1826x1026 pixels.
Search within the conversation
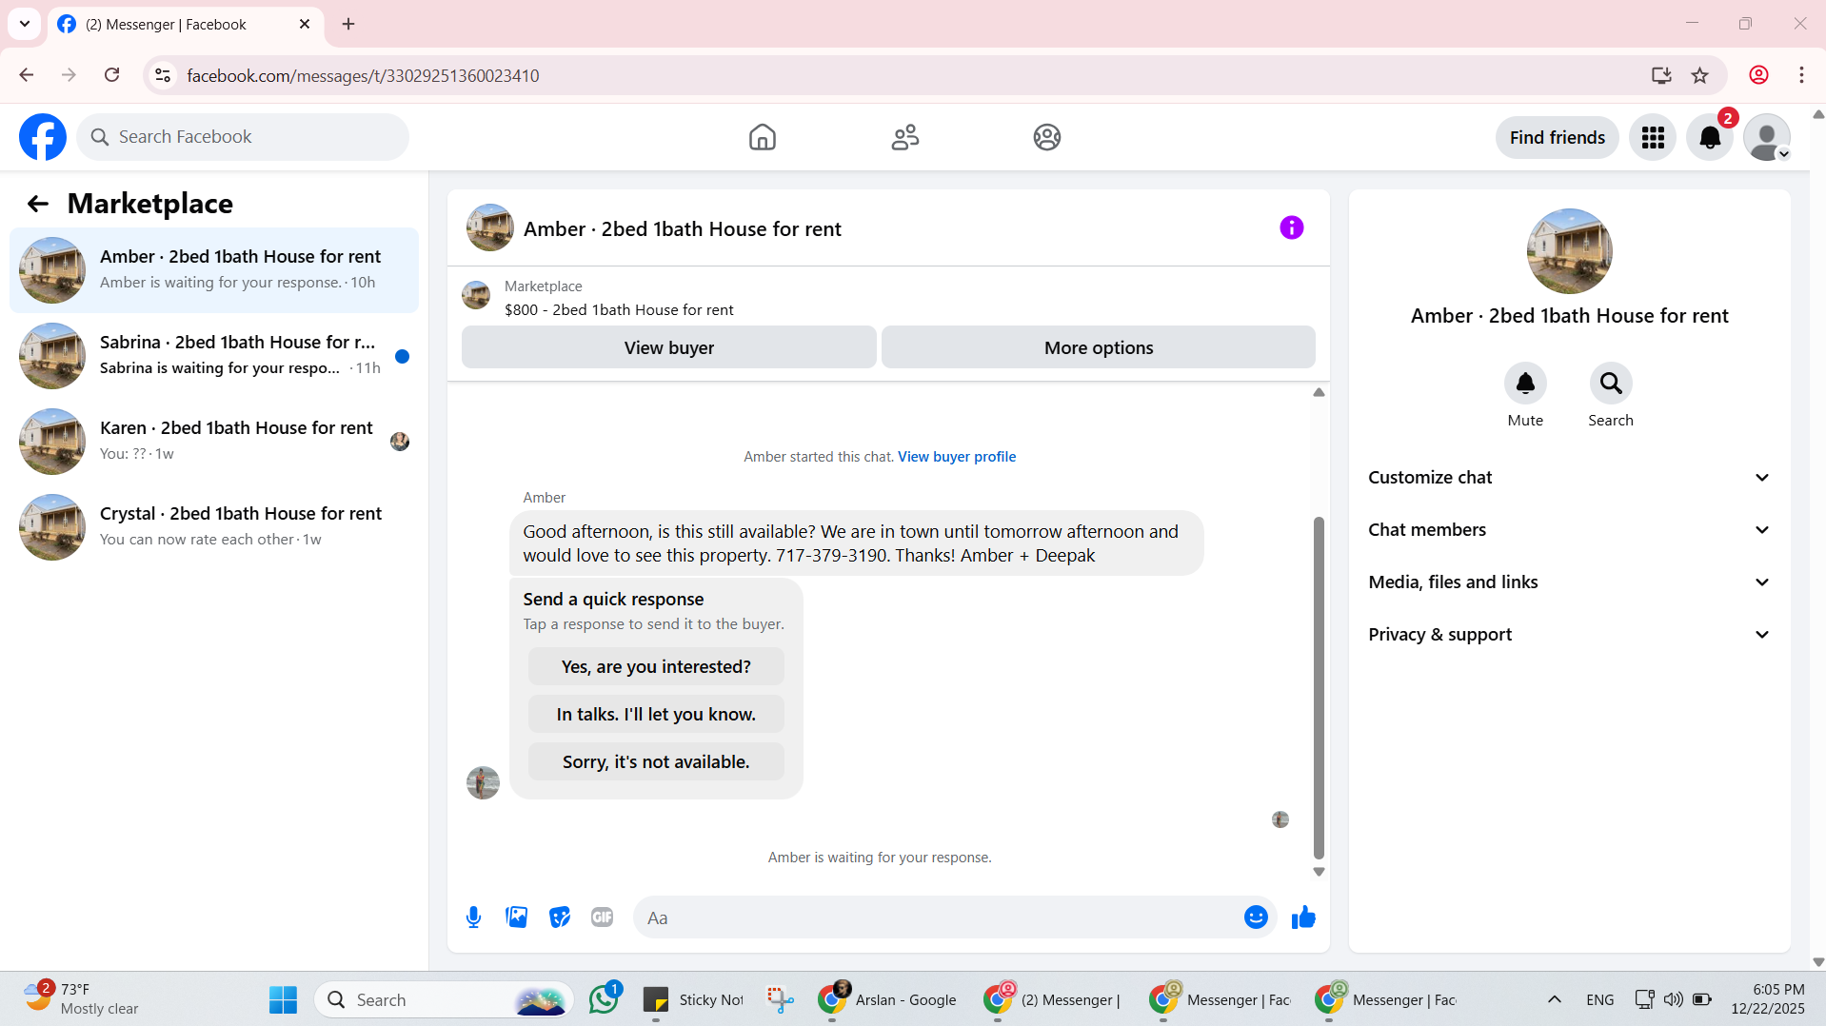(1611, 384)
